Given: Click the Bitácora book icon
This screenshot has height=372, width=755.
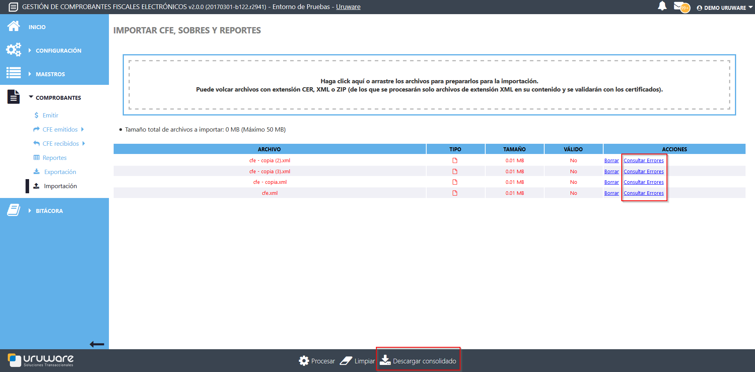Looking at the screenshot, I should coord(13,210).
